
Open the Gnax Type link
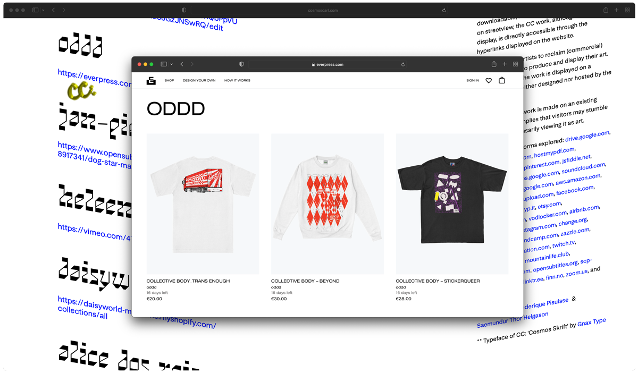tap(592, 322)
